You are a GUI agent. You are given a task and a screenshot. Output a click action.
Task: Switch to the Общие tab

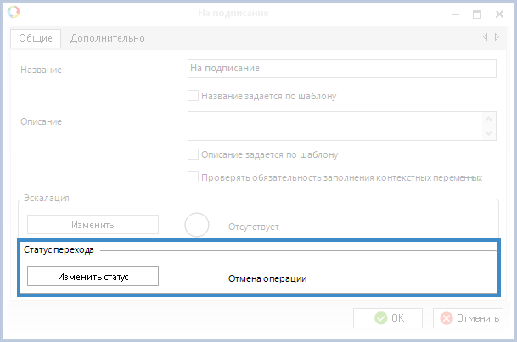[37, 38]
